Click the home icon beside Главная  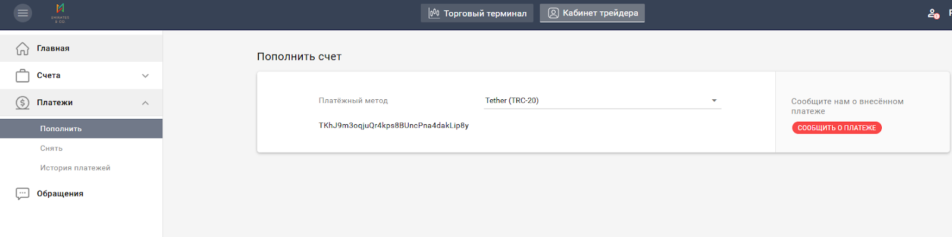point(23,48)
